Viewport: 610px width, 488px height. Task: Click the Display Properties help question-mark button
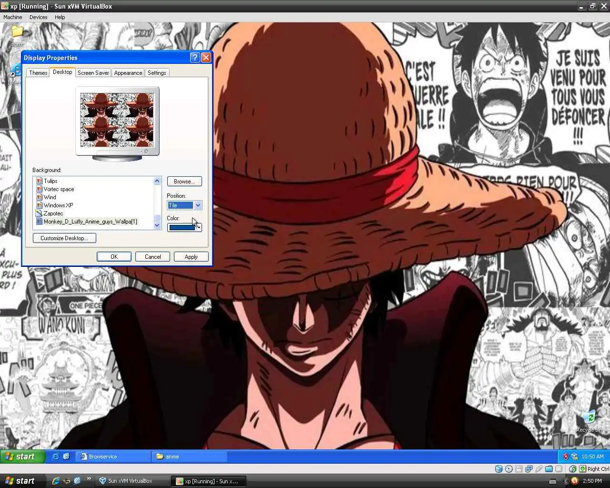click(x=194, y=58)
